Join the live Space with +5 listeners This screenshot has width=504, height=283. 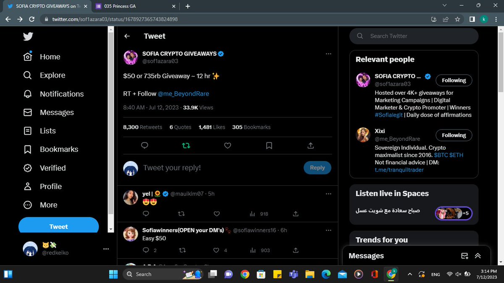click(454, 213)
